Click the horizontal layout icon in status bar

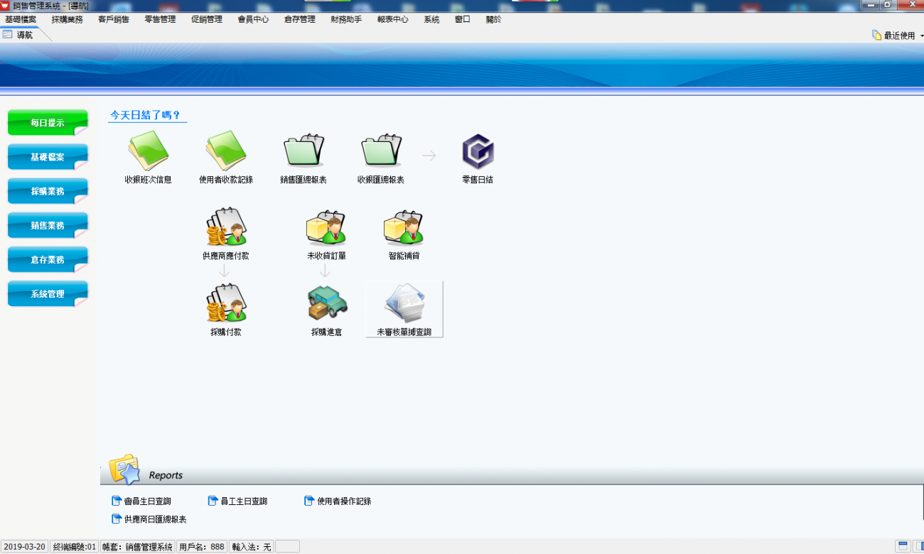point(903,546)
